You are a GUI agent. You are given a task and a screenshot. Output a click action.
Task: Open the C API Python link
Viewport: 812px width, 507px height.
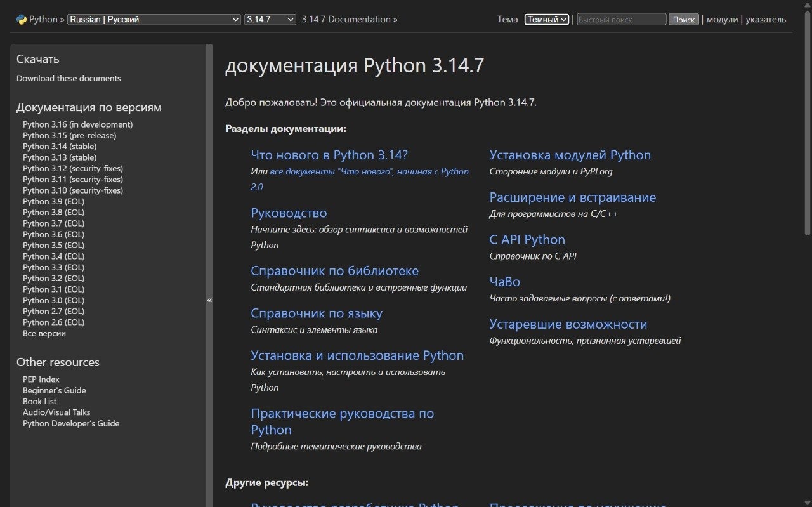(527, 240)
